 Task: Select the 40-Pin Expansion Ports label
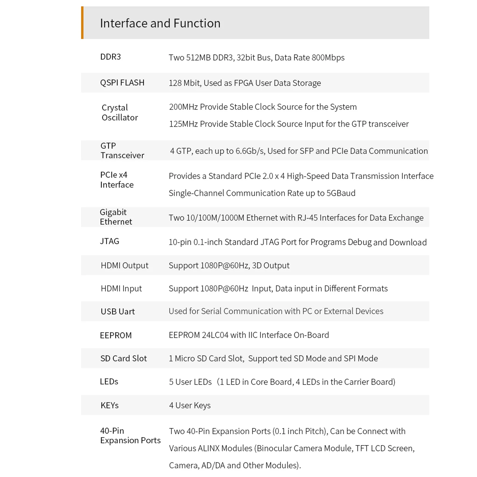[x=130, y=436]
